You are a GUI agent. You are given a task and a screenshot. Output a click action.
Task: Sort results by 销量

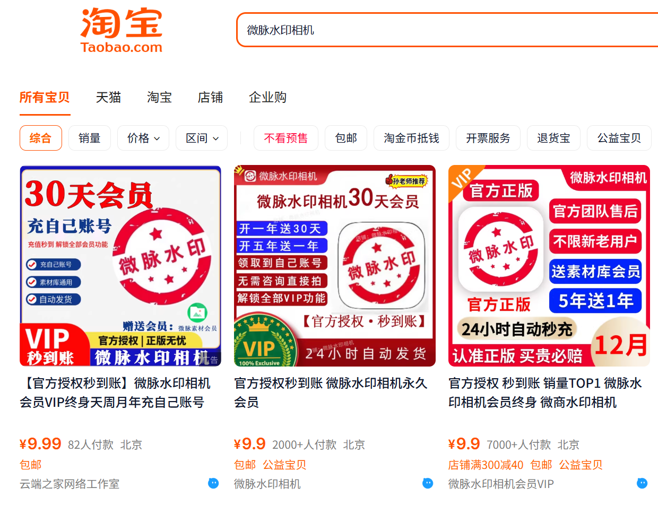[90, 138]
